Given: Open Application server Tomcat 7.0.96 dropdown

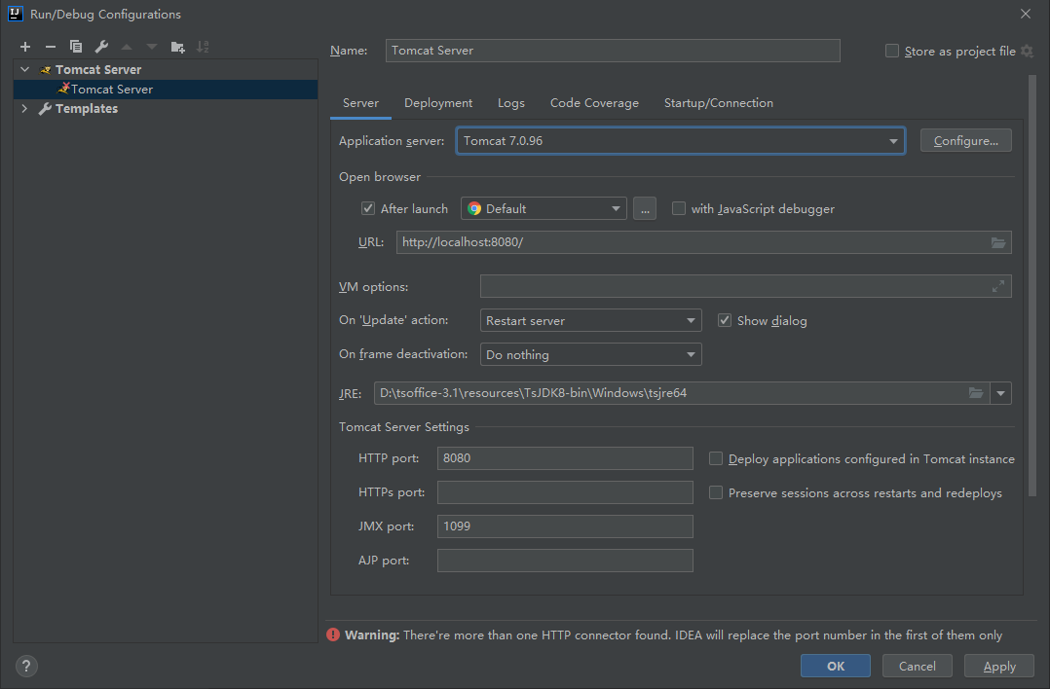Looking at the screenshot, I should click(680, 141).
